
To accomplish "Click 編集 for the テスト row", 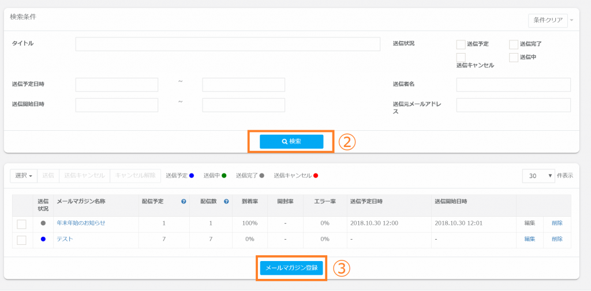I will click(529, 239).
